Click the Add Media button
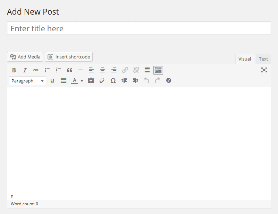 (25, 56)
